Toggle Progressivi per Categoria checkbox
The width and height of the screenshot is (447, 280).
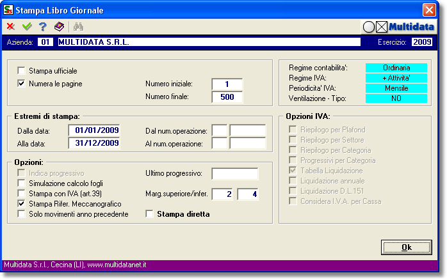coord(293,160)
